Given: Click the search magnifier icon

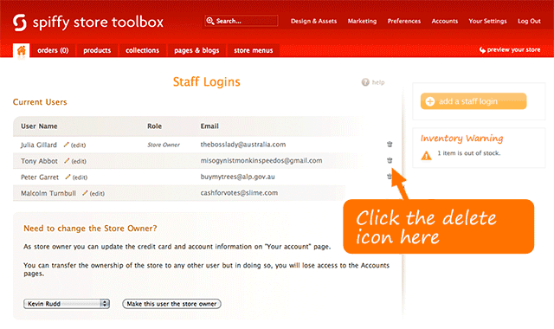Looking at the screenshot, I should coord(209,21).
